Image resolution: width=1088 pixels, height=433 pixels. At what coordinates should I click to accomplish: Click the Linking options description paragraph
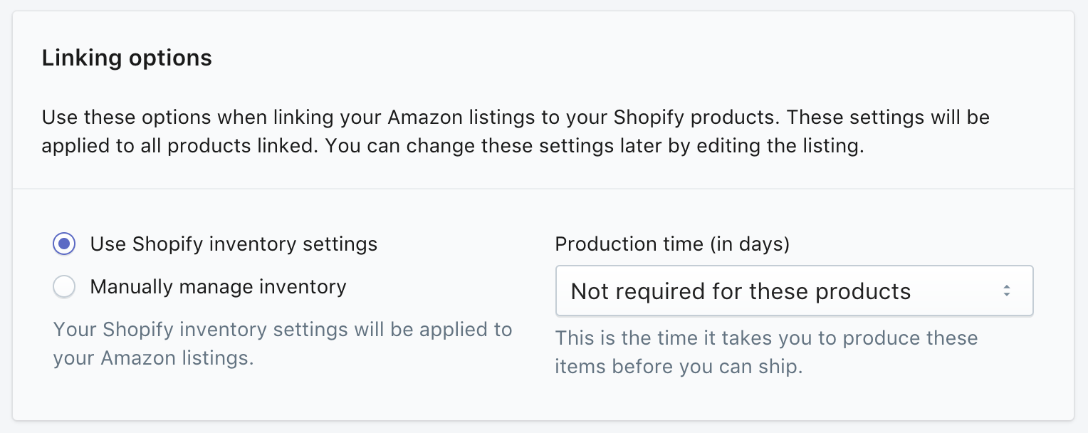517,131
